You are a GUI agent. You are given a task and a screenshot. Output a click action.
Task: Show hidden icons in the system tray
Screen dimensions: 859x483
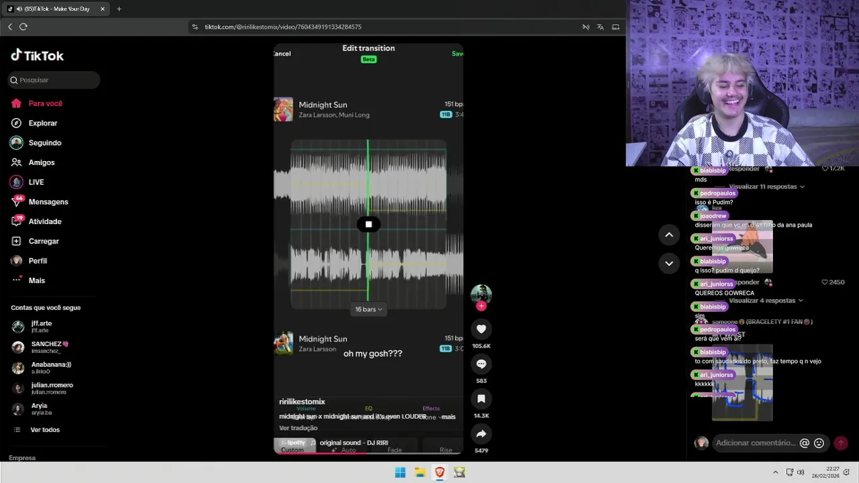pyautogui.click(x=775, y=472)
